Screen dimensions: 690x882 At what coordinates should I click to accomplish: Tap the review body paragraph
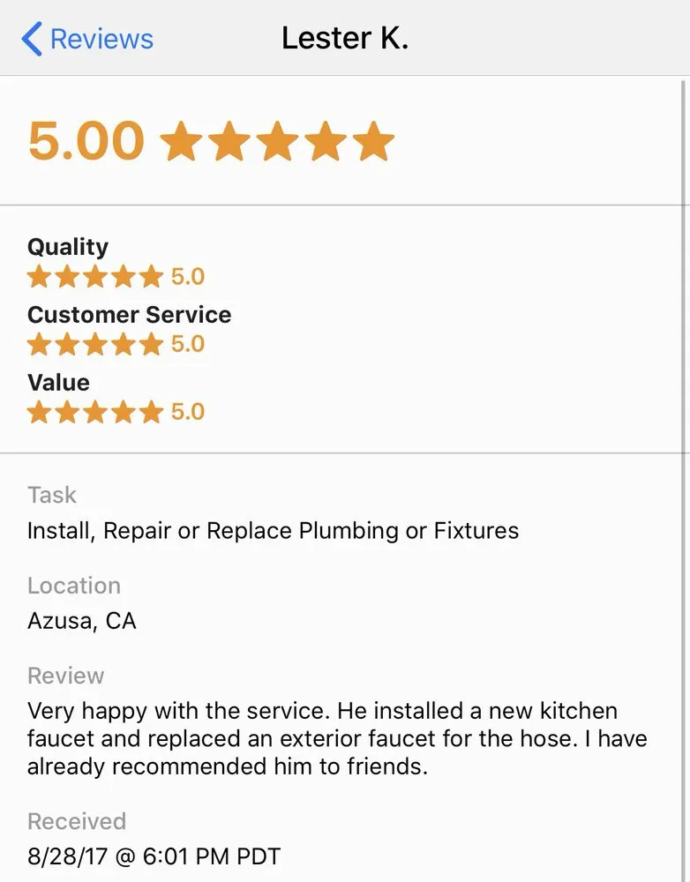[x=335, y=738]
